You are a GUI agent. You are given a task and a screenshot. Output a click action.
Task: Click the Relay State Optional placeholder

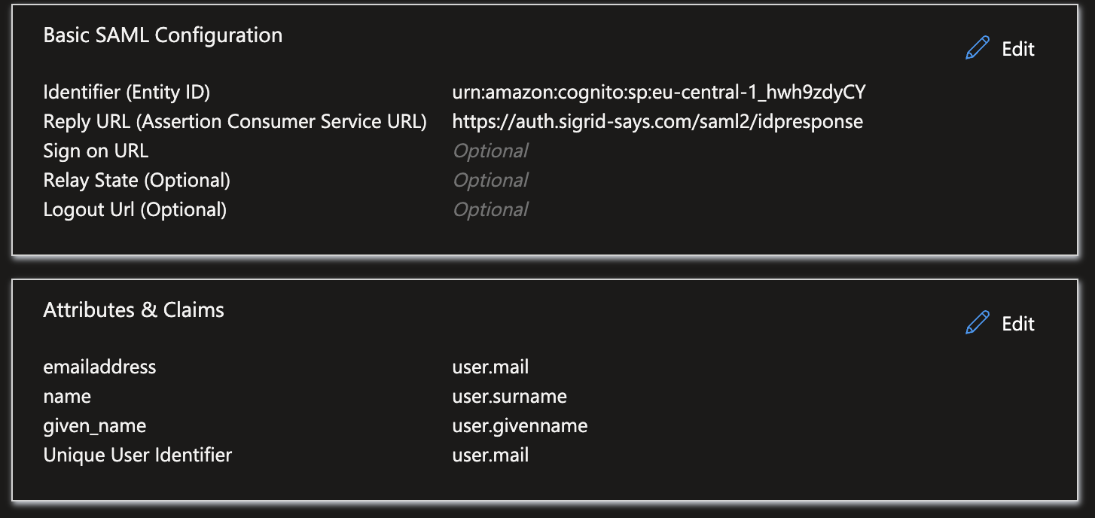490,181
